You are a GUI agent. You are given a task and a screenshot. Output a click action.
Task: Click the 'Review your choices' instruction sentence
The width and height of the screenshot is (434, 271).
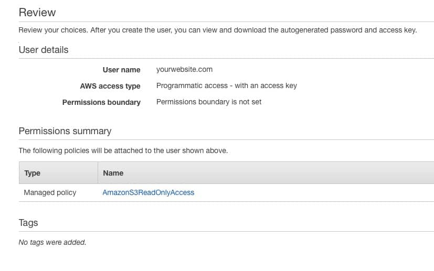pos(218,30)
